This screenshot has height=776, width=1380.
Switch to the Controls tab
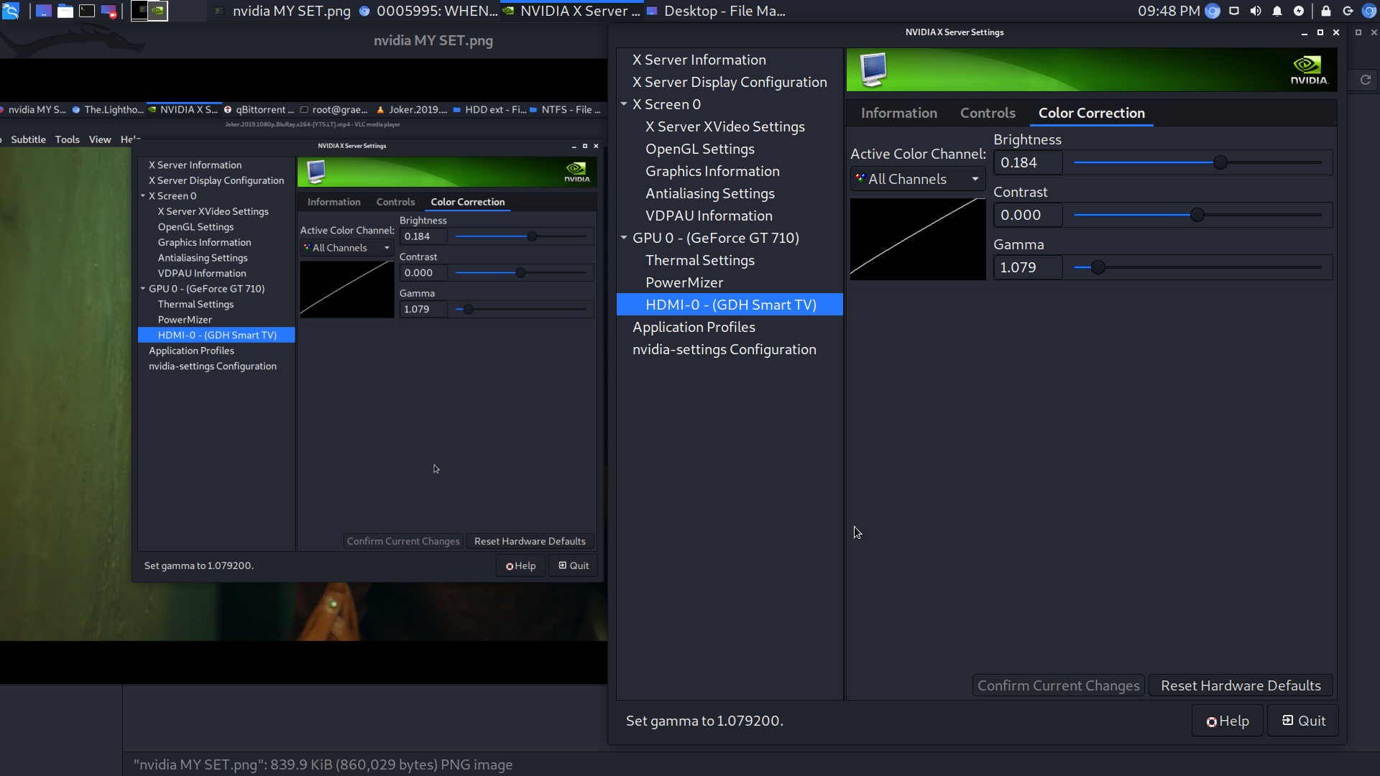pos(988,113)
